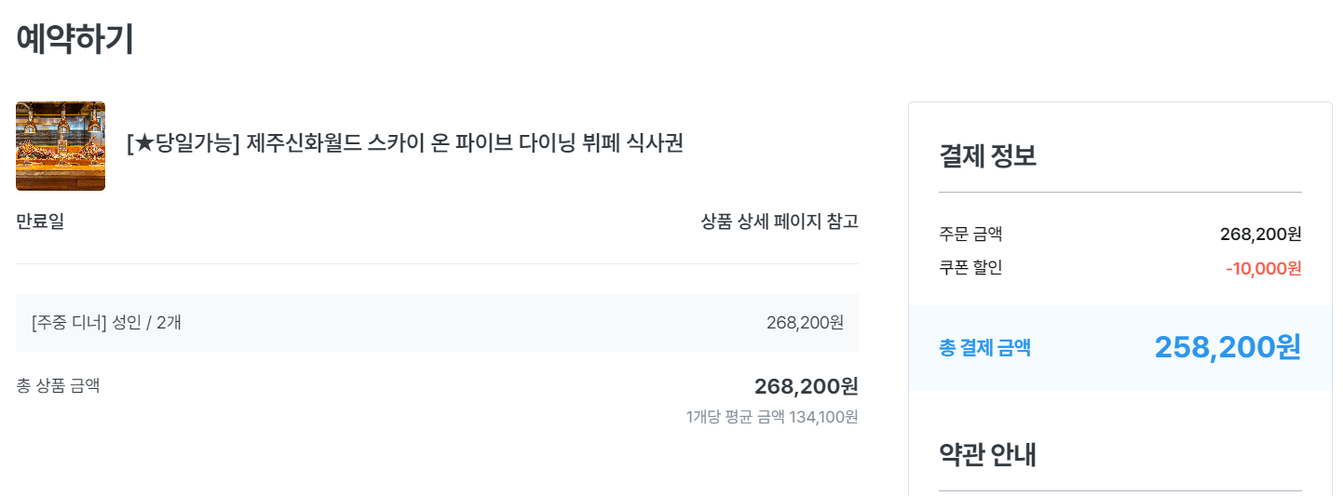Click the blue 258,200원 total payment amount

click(1228, 347)
